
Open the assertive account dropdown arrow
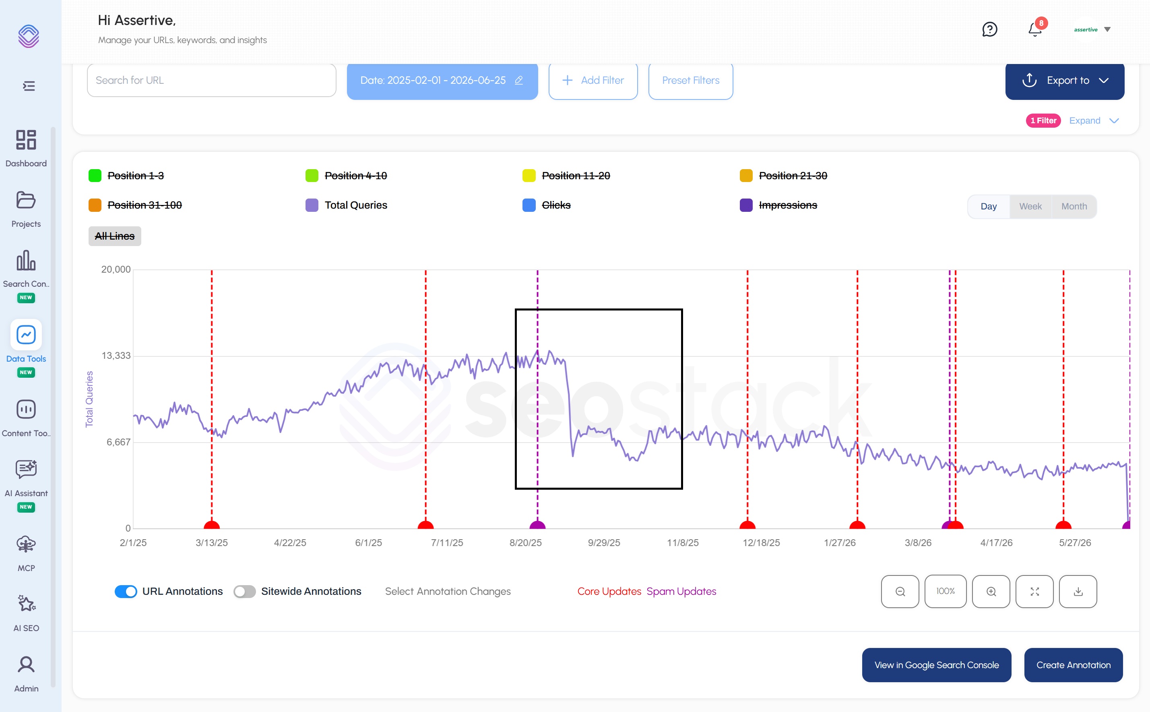pos(1107,29)
